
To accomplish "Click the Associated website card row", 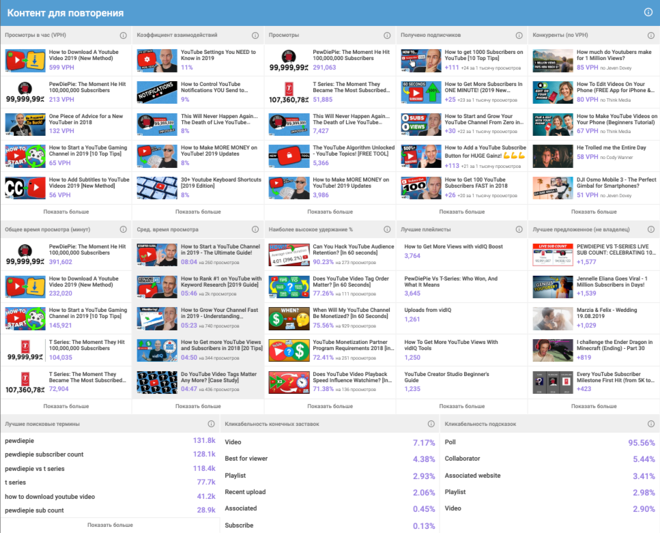I will click(x=549, y=476).
